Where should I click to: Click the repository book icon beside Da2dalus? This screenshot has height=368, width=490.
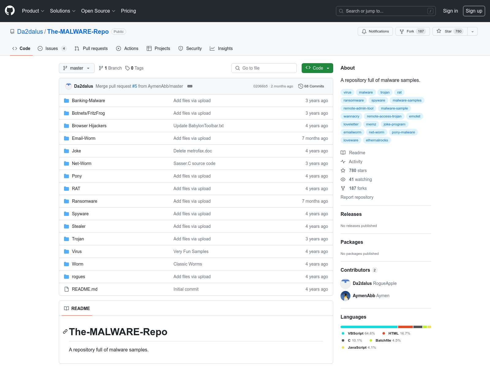[x=12, y=32]
